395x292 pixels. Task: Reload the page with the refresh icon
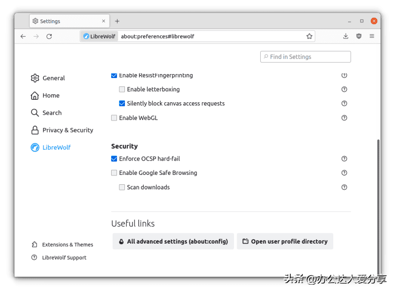[49, 36]
